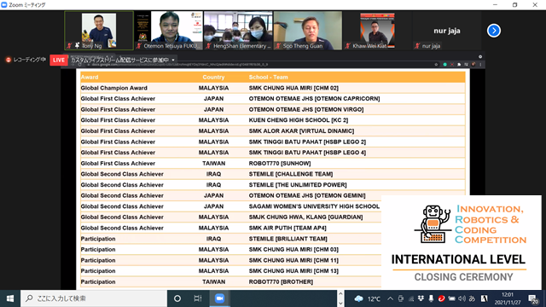This screenshot has height=307, width=546.
Task: Open the volume speaker tray icon
Action: tap(462, 298)
